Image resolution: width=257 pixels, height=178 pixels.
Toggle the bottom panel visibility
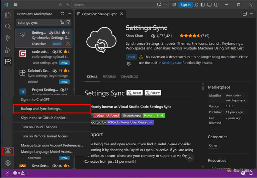tap(209, 5)
